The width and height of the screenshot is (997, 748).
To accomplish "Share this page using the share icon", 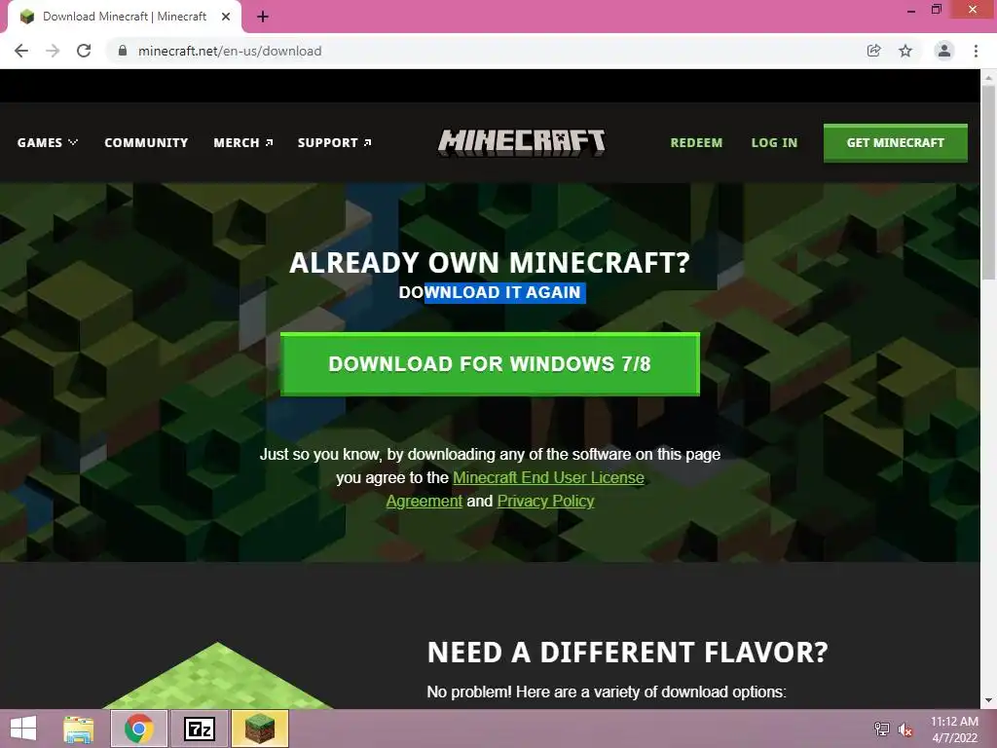I will (x=873, y=51).
